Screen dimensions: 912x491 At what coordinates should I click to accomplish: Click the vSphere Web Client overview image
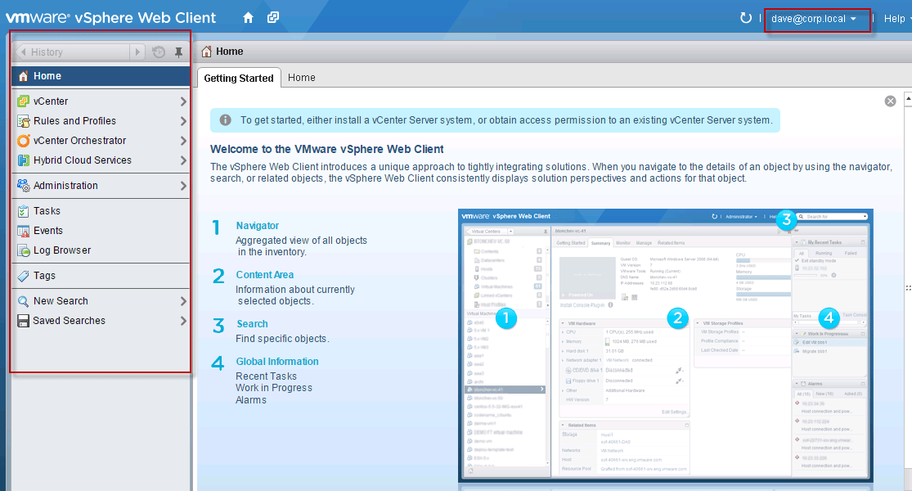pos(665,345)
